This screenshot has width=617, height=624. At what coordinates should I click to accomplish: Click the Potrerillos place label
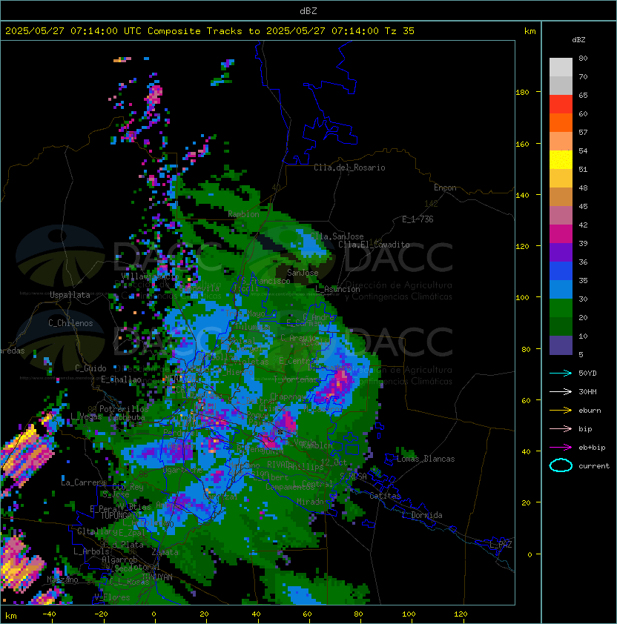[124, 409]
